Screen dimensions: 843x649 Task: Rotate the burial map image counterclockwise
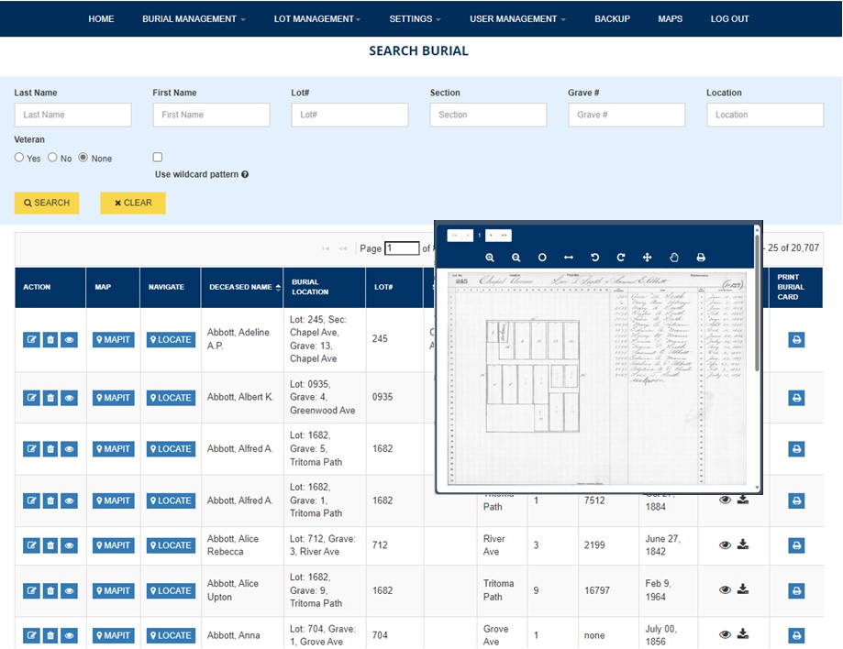pyautogui.click(x=593, y=258)
